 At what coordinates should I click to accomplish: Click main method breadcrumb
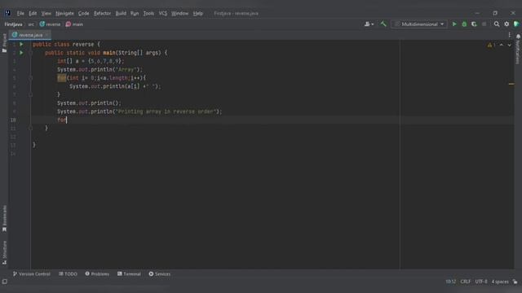tap(74, 24)
